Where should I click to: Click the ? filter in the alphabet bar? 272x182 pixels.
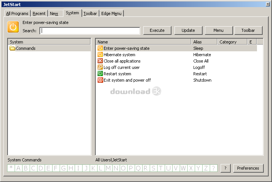[213, 168]
